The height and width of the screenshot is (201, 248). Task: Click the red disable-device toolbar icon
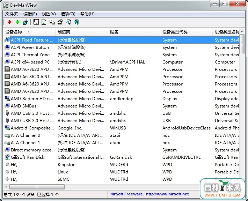coord(9,22)
